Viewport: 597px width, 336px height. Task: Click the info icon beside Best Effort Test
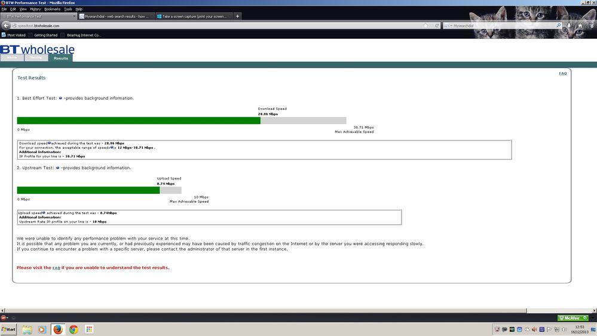click(60, 98)
